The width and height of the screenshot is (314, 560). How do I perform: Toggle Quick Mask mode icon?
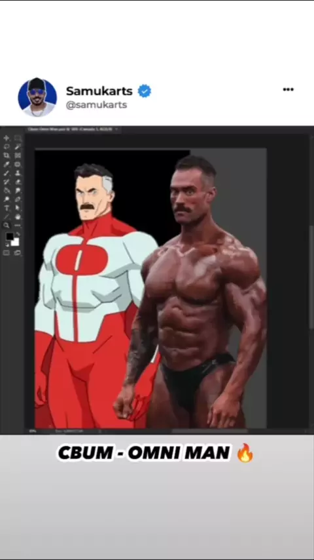tap(6, 252)
